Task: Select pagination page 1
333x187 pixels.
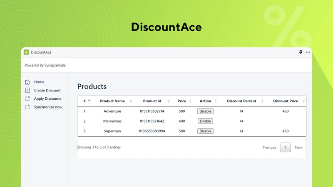Action: (x=286, y=148)
